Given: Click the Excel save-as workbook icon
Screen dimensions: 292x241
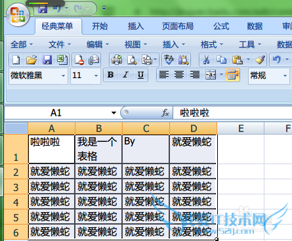Looking at the screenshot, I should [x=62, y=60].
